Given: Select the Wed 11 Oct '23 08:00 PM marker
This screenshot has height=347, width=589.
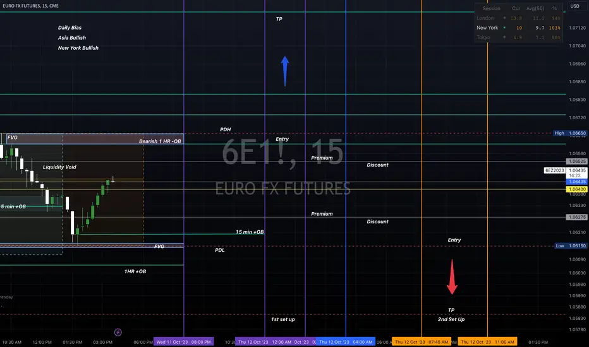Looking at the screenshot, I should tap(184, 342).
